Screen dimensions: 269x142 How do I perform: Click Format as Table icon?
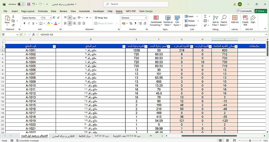pos(168,18)
